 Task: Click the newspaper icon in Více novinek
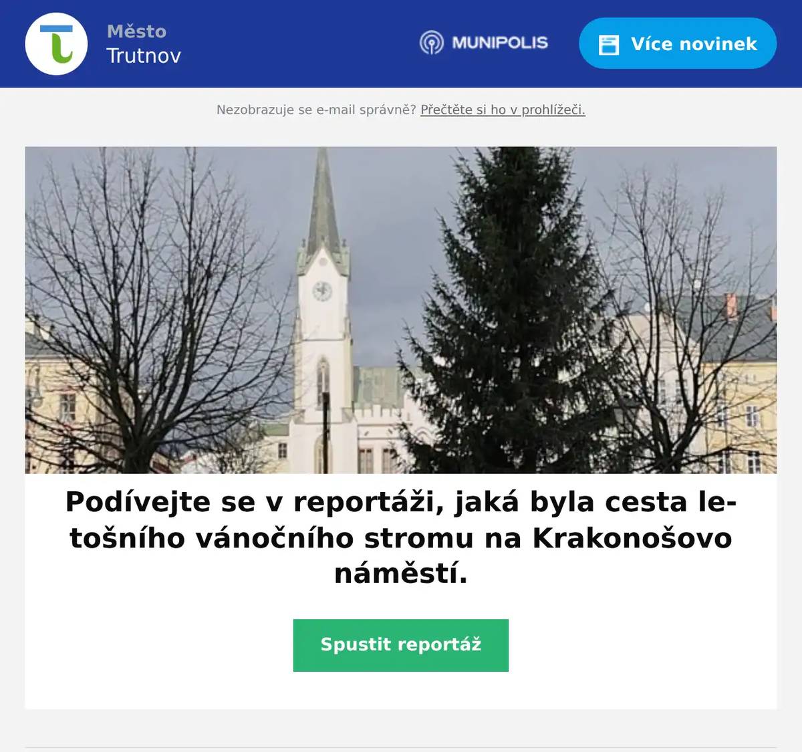(x=609, y=44)
